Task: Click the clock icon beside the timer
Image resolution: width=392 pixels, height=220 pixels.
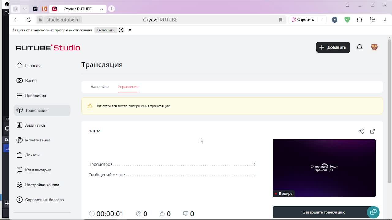Action: tap(92, 214)
